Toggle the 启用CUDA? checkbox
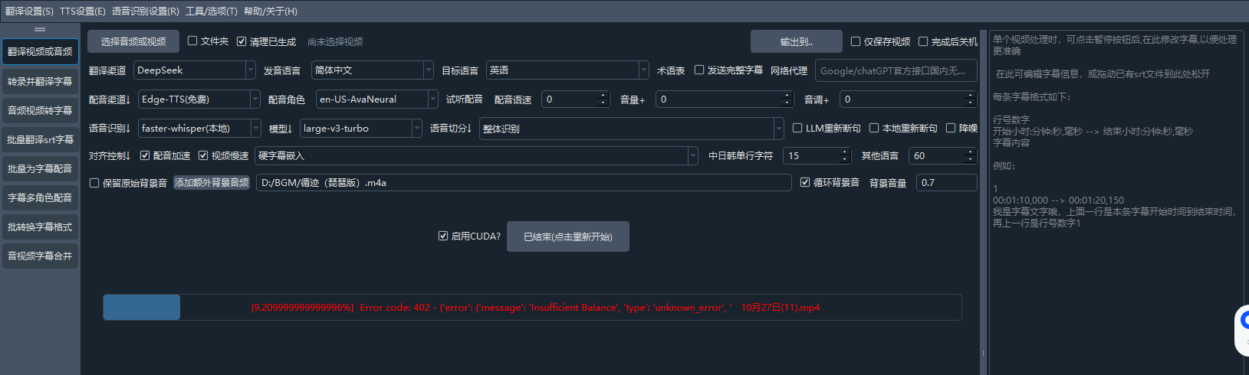The height and width of the screenshot is (375, 1249). click(x=443, y=236)
